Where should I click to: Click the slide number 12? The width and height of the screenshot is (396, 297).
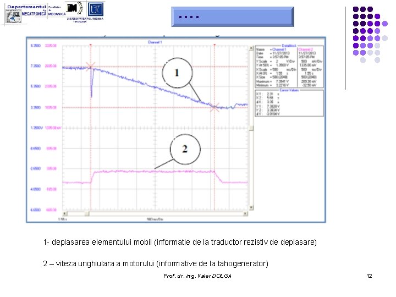tap(369, 276)
